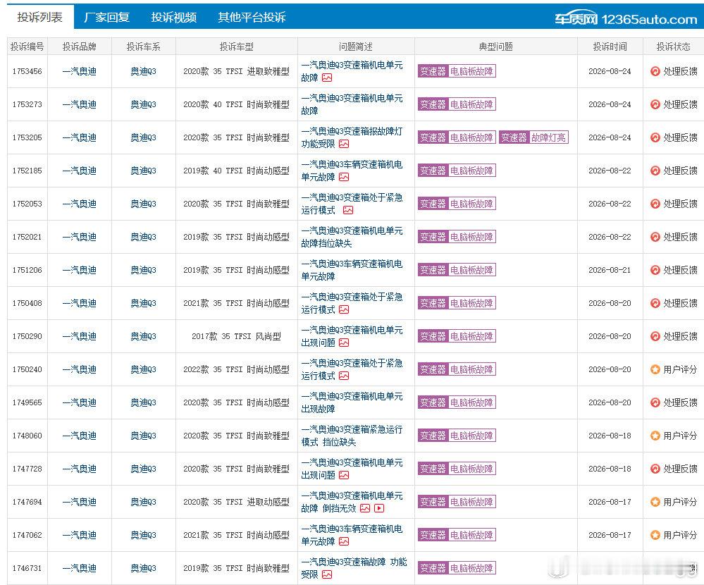Open the 厂家回复 tab
Viewport: 704px width, 585px height.
(107, 18)
